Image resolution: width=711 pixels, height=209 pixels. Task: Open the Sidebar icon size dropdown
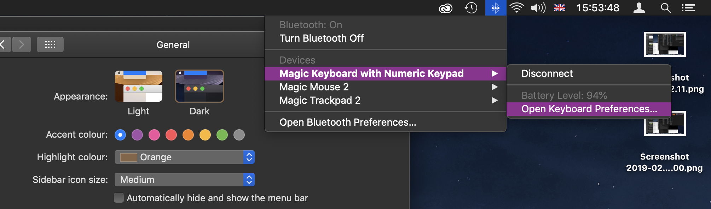click(184, 180)
